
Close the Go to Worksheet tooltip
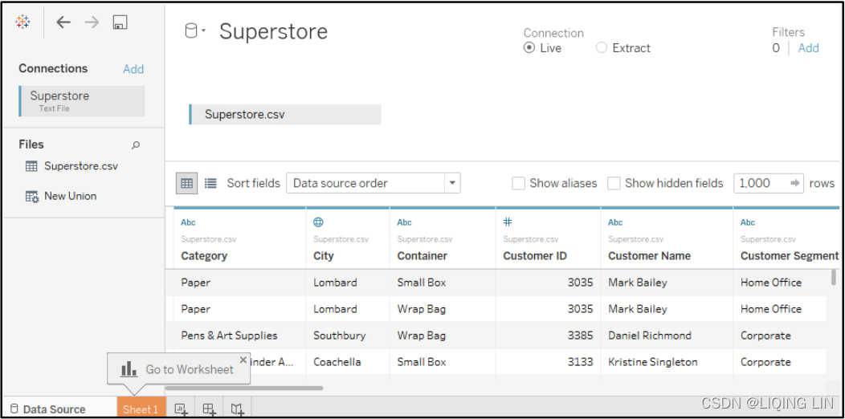coord(243,360)
